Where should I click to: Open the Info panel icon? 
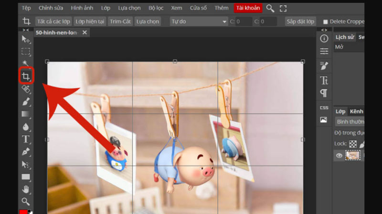(324, 39)
